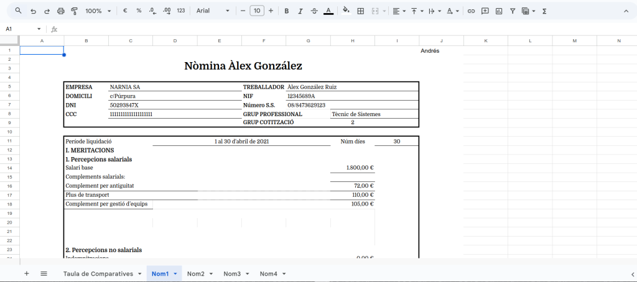
Task: Open vertical align dropdown
Action: (417, 11)
